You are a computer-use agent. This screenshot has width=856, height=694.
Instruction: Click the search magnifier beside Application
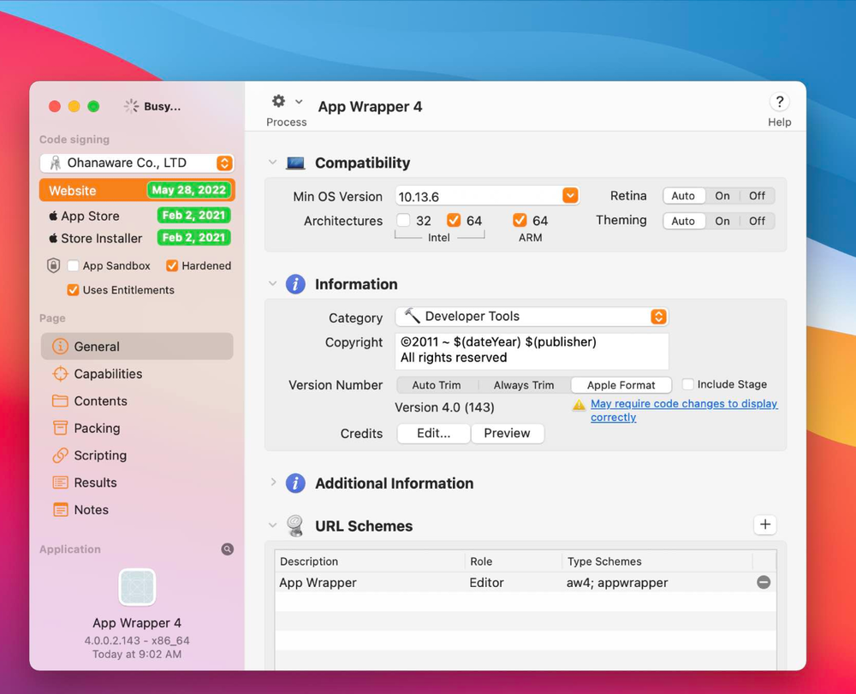[x=227, y=549]
